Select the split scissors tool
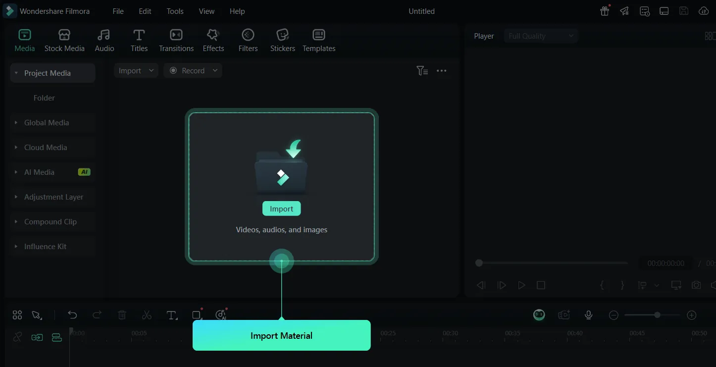The width and height of the screenshot is (716, 367). point(147,315)
